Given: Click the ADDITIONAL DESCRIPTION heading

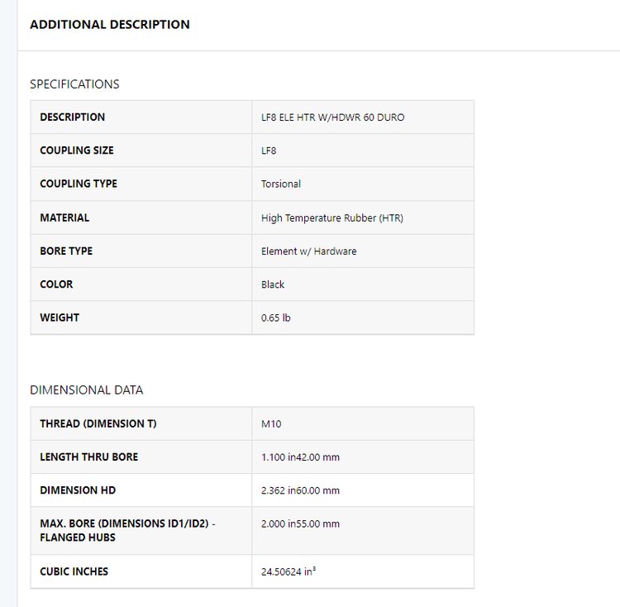Looking at the screenshot, I should 110,25.
